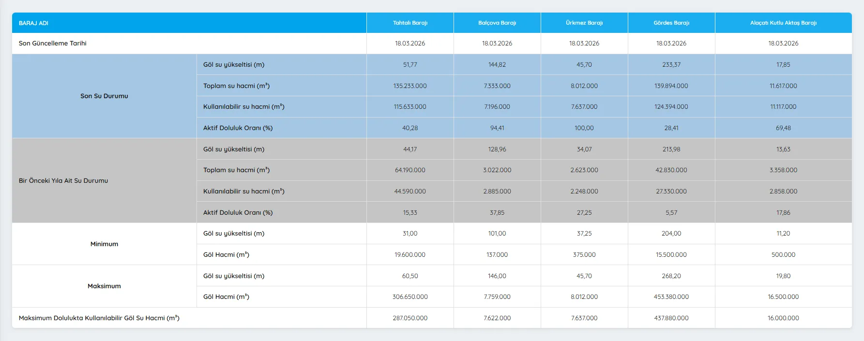The height and width of the screenshot is (341, 864).
Task: Select the 100,00 fill rate for Ürkmez
Action: pos(584,128)
